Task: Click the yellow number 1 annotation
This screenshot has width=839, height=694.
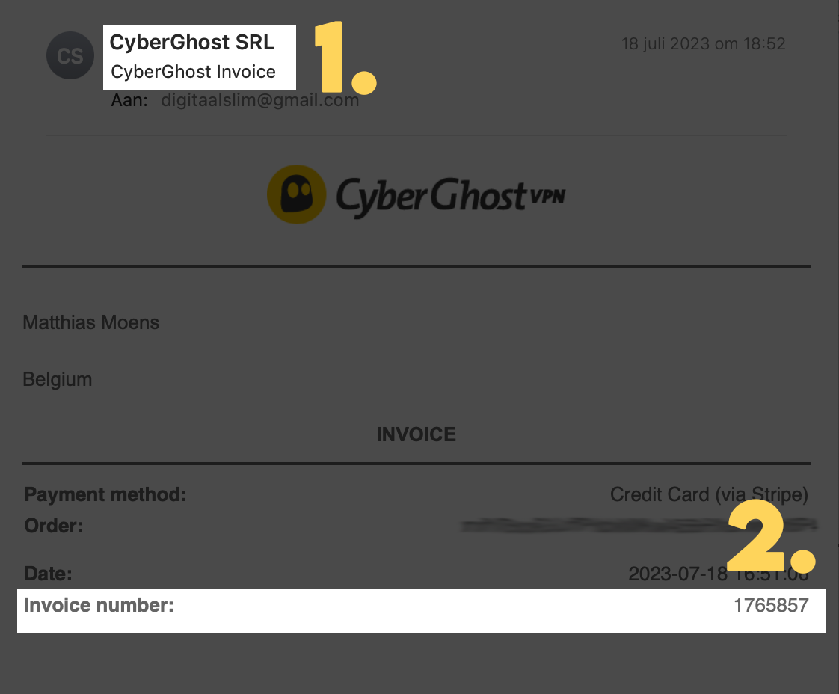Action: pos(345,58)
